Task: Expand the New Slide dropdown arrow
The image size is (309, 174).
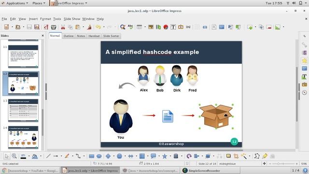Action: [255, 27]
